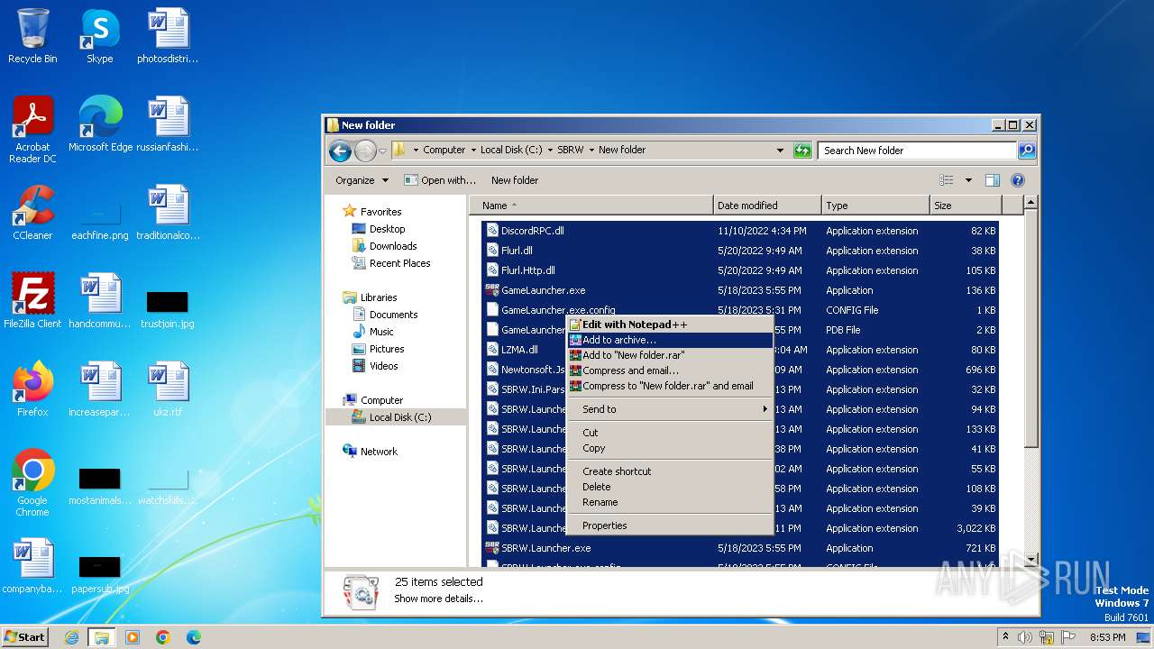
Task: Open the CCleaner desktop shortcut
Action: tap(32, 213)
